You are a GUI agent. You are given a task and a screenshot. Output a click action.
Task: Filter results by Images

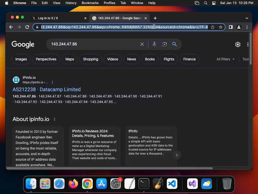(x=21, y=59)
